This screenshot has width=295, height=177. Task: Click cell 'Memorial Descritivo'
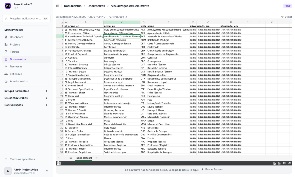(x=168, y=124)
